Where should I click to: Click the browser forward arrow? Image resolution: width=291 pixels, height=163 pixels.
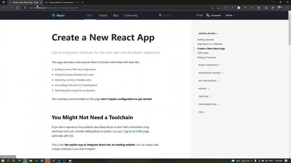(11, 8)
